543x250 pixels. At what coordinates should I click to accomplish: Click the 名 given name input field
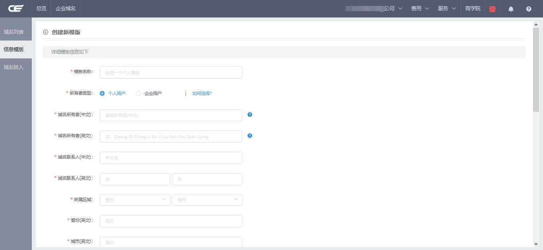207,179
